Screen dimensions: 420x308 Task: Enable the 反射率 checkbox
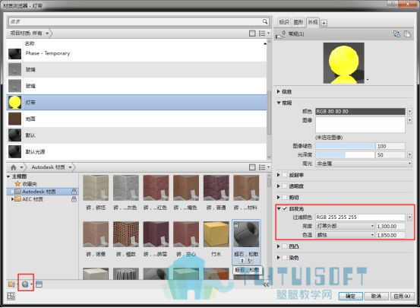285,175
